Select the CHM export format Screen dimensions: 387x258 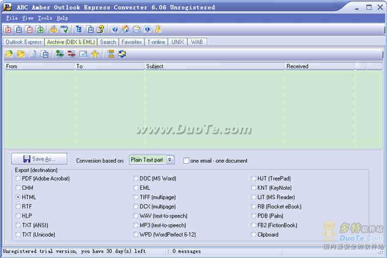[25, 188]
